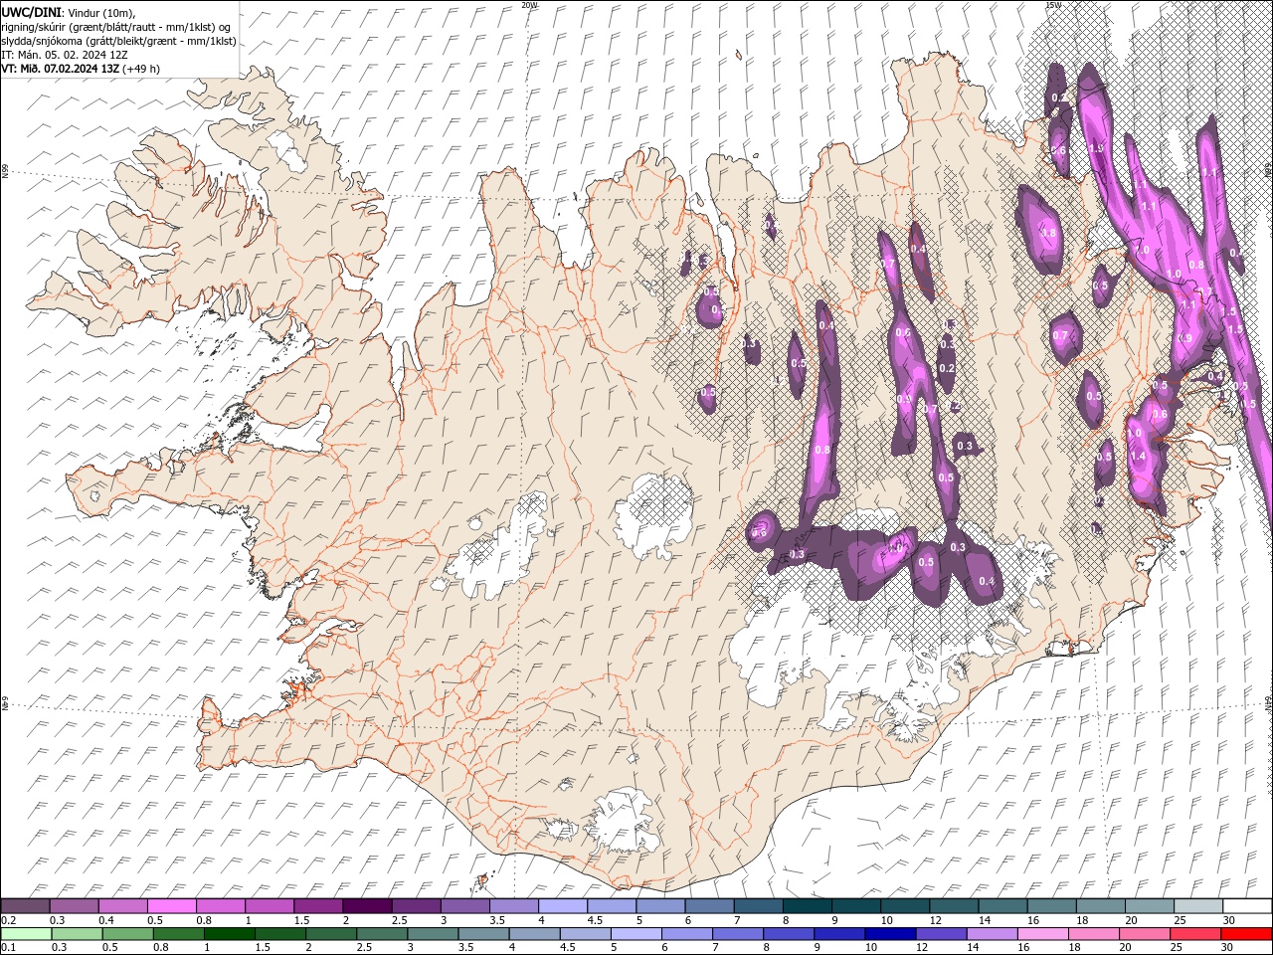Select the "rigning/skúrir" legend description line
The image size is (1273, 955).
tap(117, 27)
